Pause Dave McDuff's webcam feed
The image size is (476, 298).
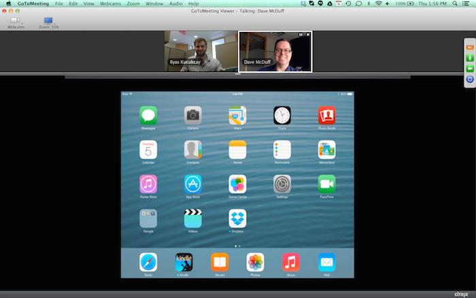click(301, 34)
